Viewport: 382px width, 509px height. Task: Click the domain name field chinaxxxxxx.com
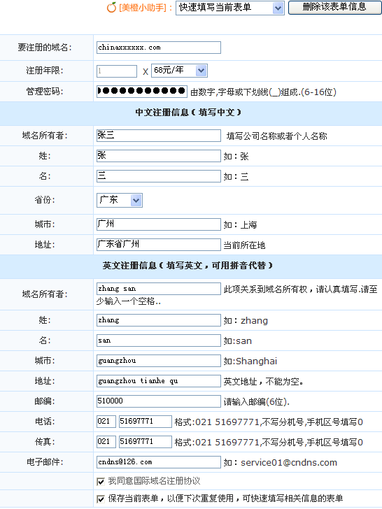pos(159,48)
